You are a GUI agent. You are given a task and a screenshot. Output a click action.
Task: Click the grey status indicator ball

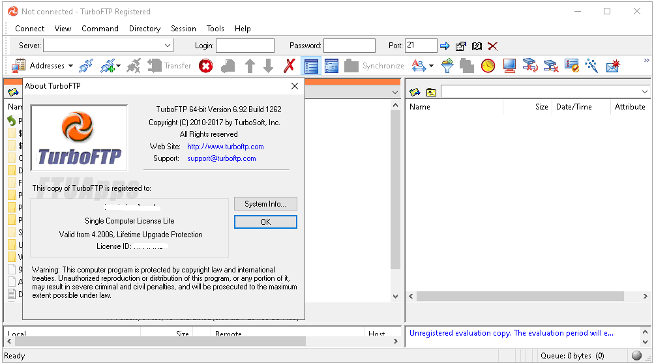[x=636, y=355]
